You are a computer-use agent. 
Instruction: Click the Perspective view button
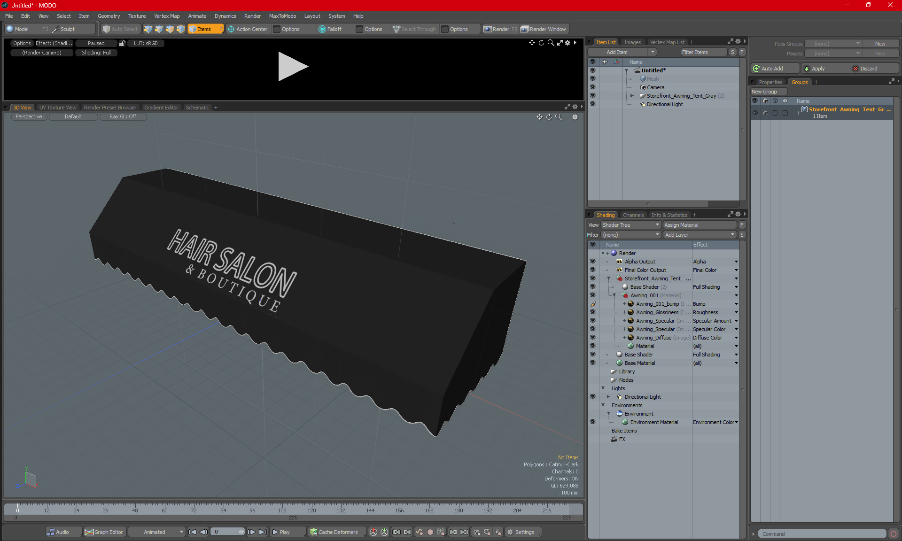[x=29, y=117]
